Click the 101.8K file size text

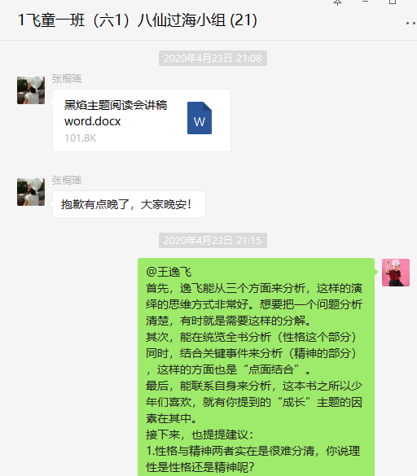coord(81,138)
